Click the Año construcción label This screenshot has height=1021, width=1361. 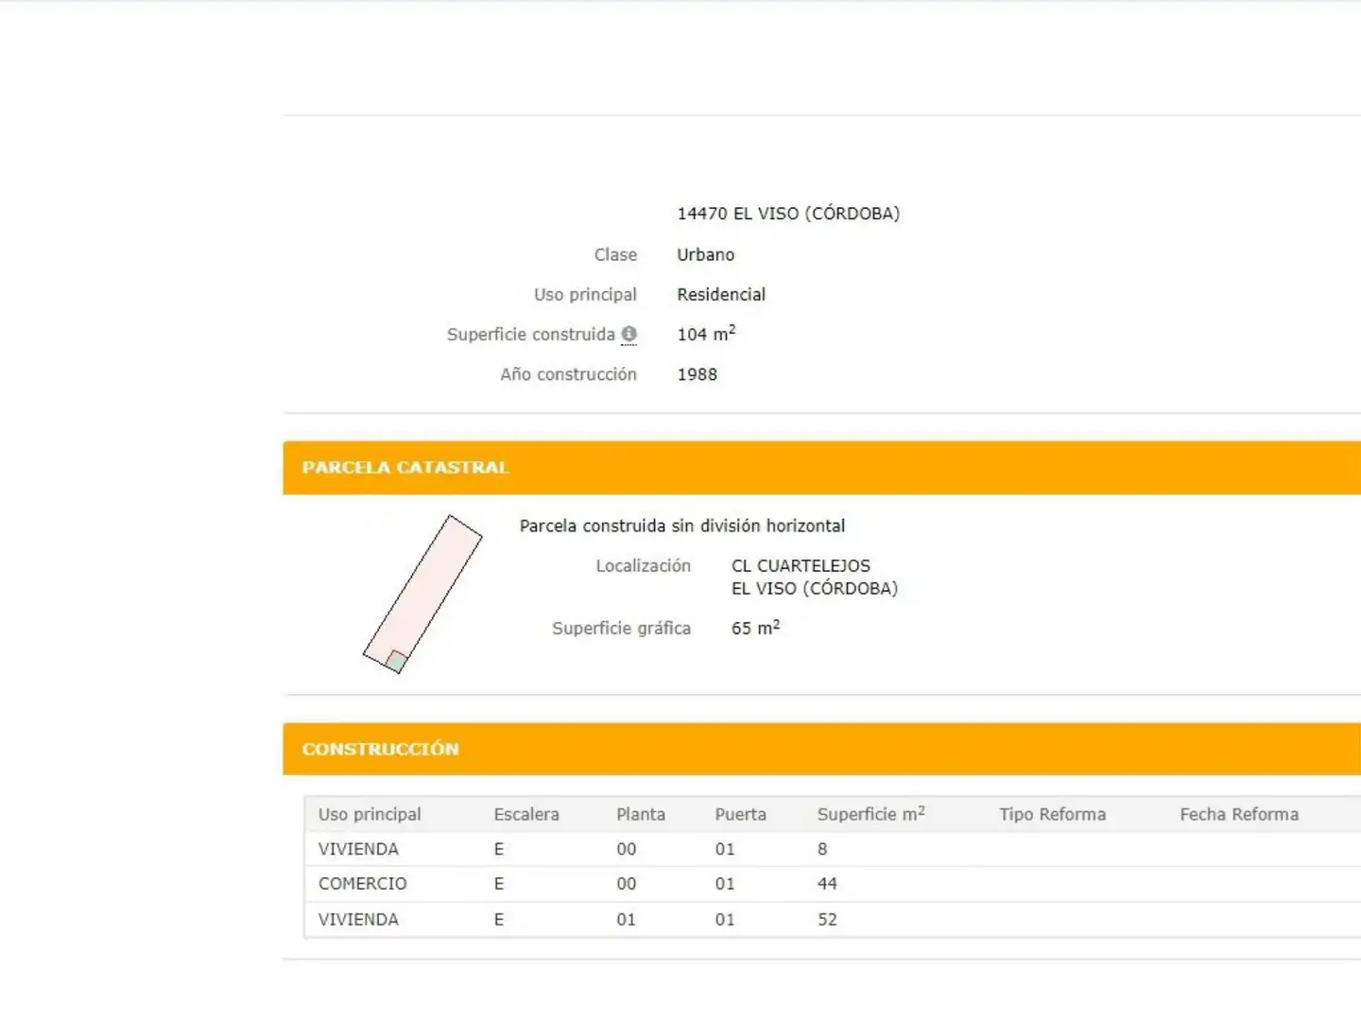568,374
